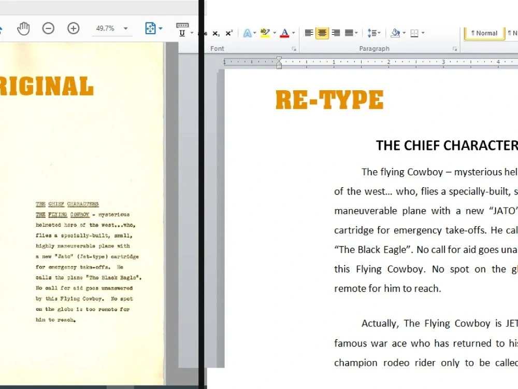Click 'Actually, The Flying Cowboy is' line
This screenshot has height=389, width=518.
coord(432,323)
